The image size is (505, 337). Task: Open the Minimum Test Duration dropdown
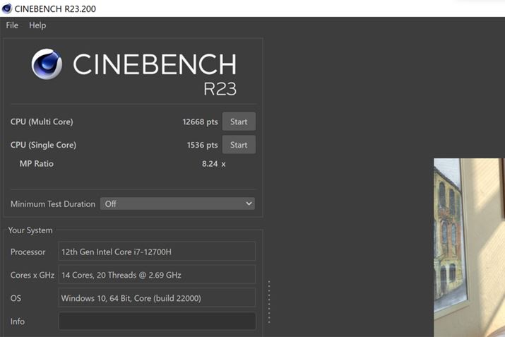[x=177, y=203]
